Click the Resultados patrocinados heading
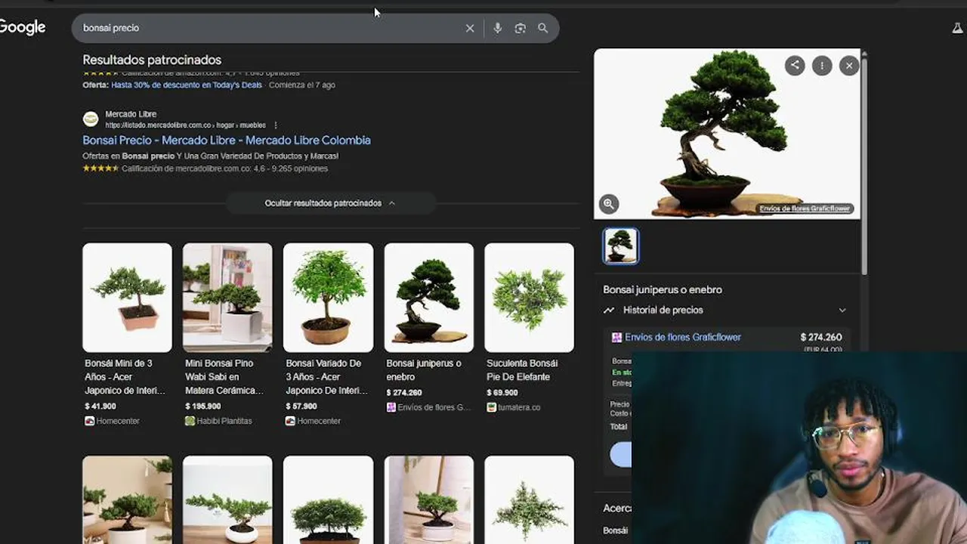Image resolution: width=967 pixels, height=544 pixels. tap(152, 60)
